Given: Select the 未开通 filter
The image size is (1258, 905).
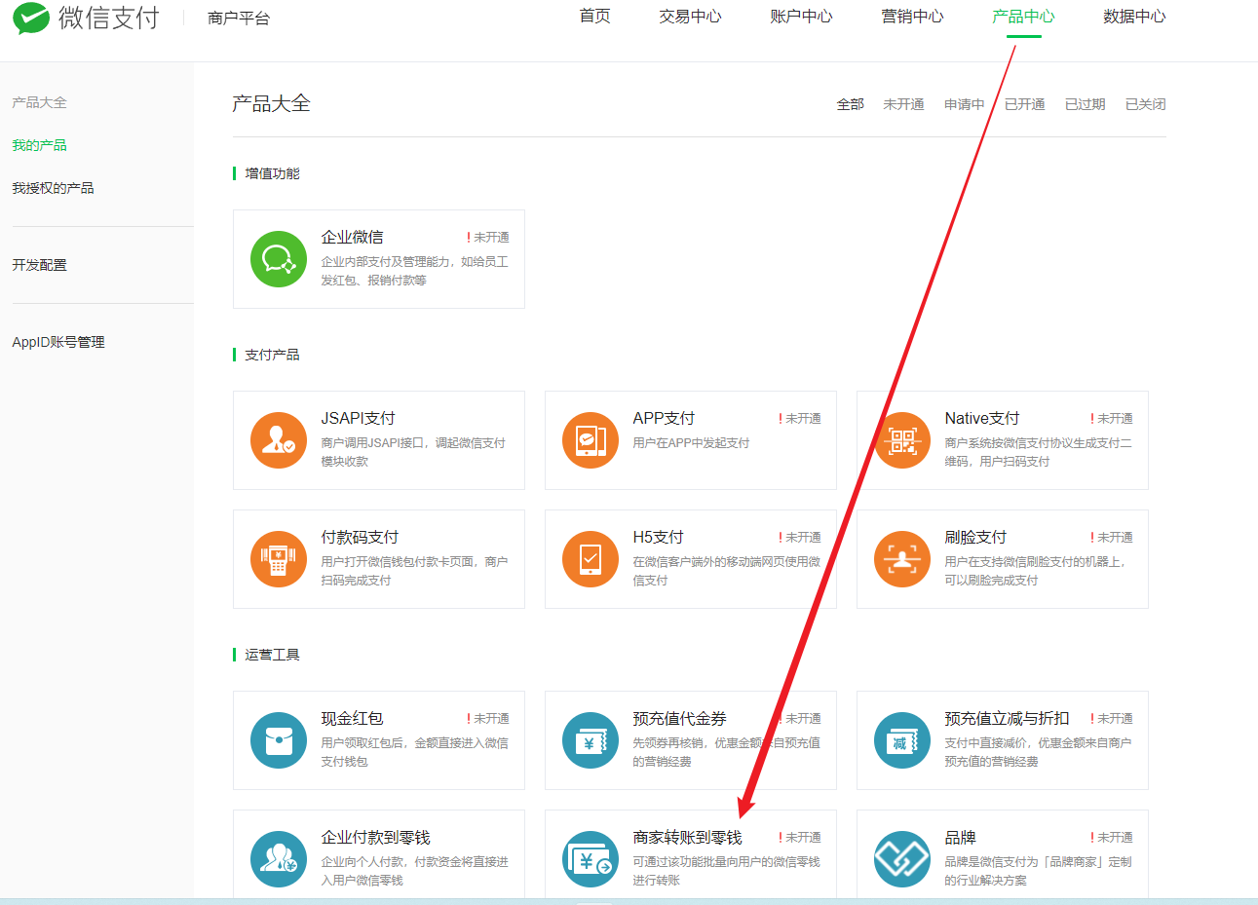Looking at the screenshot, I should pos(903,103).
